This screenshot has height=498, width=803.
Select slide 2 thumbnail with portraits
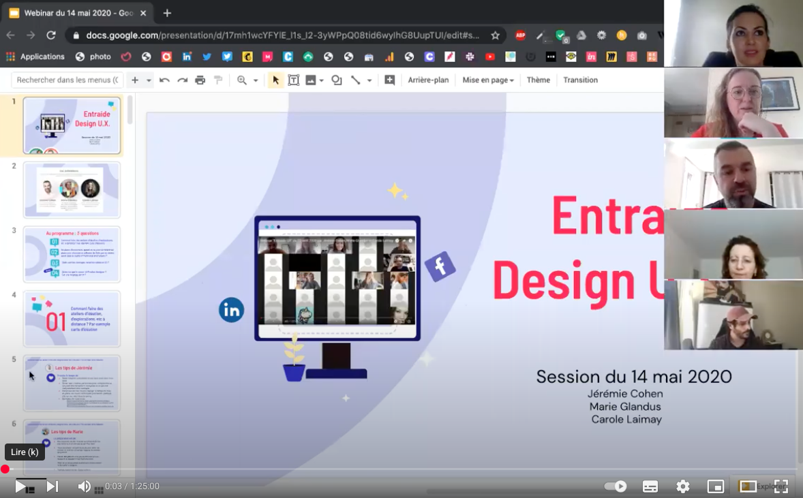point(72,190)
